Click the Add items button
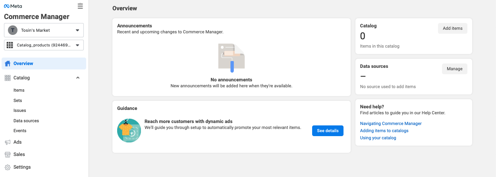The width and height of the screenshot is (496, 177). (x=453, y=28)
